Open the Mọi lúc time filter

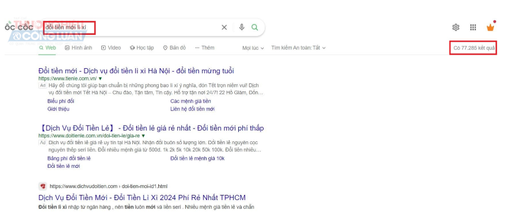(x=253, y=48)
